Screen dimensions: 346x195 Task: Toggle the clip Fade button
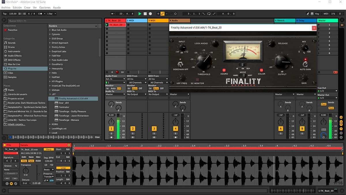coord(31,161)
